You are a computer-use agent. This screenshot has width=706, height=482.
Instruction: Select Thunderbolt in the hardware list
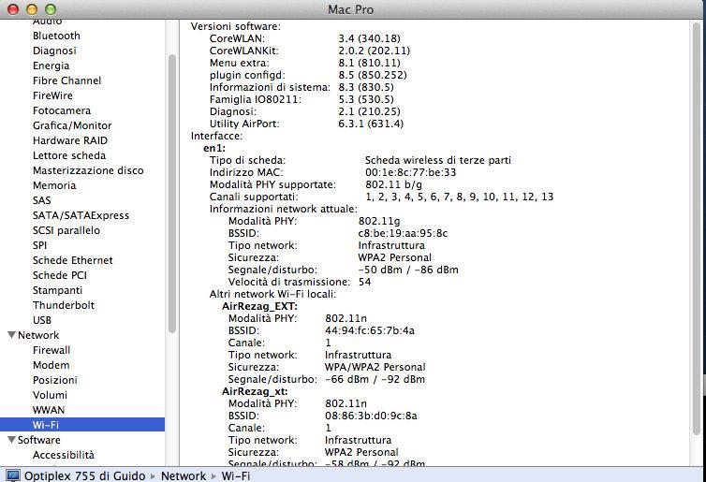(x=63, y=305)
